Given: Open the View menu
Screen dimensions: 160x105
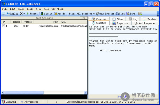Looking at the screenshot, I should (38, 9).
